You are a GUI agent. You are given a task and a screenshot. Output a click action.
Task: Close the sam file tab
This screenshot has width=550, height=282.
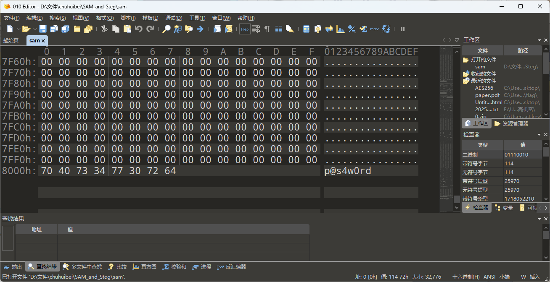[43, 41]
